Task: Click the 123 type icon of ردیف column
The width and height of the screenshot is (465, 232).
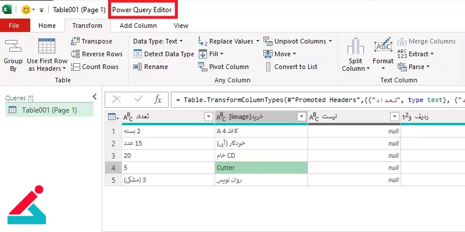Action: pos(407,118)
